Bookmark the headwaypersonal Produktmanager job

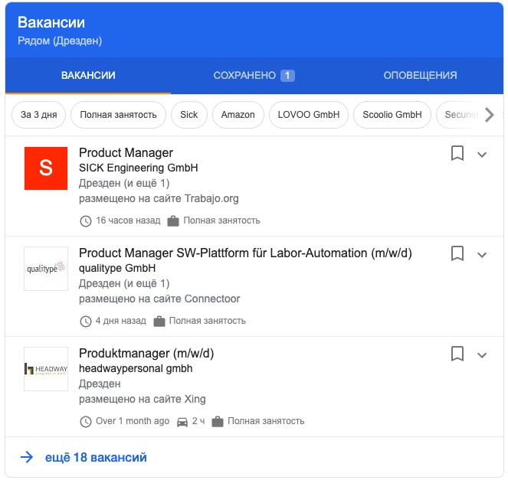(457, 354)
